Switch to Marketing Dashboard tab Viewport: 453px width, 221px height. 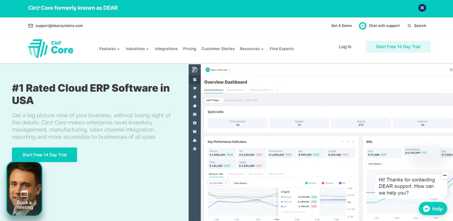pos(260,90)
